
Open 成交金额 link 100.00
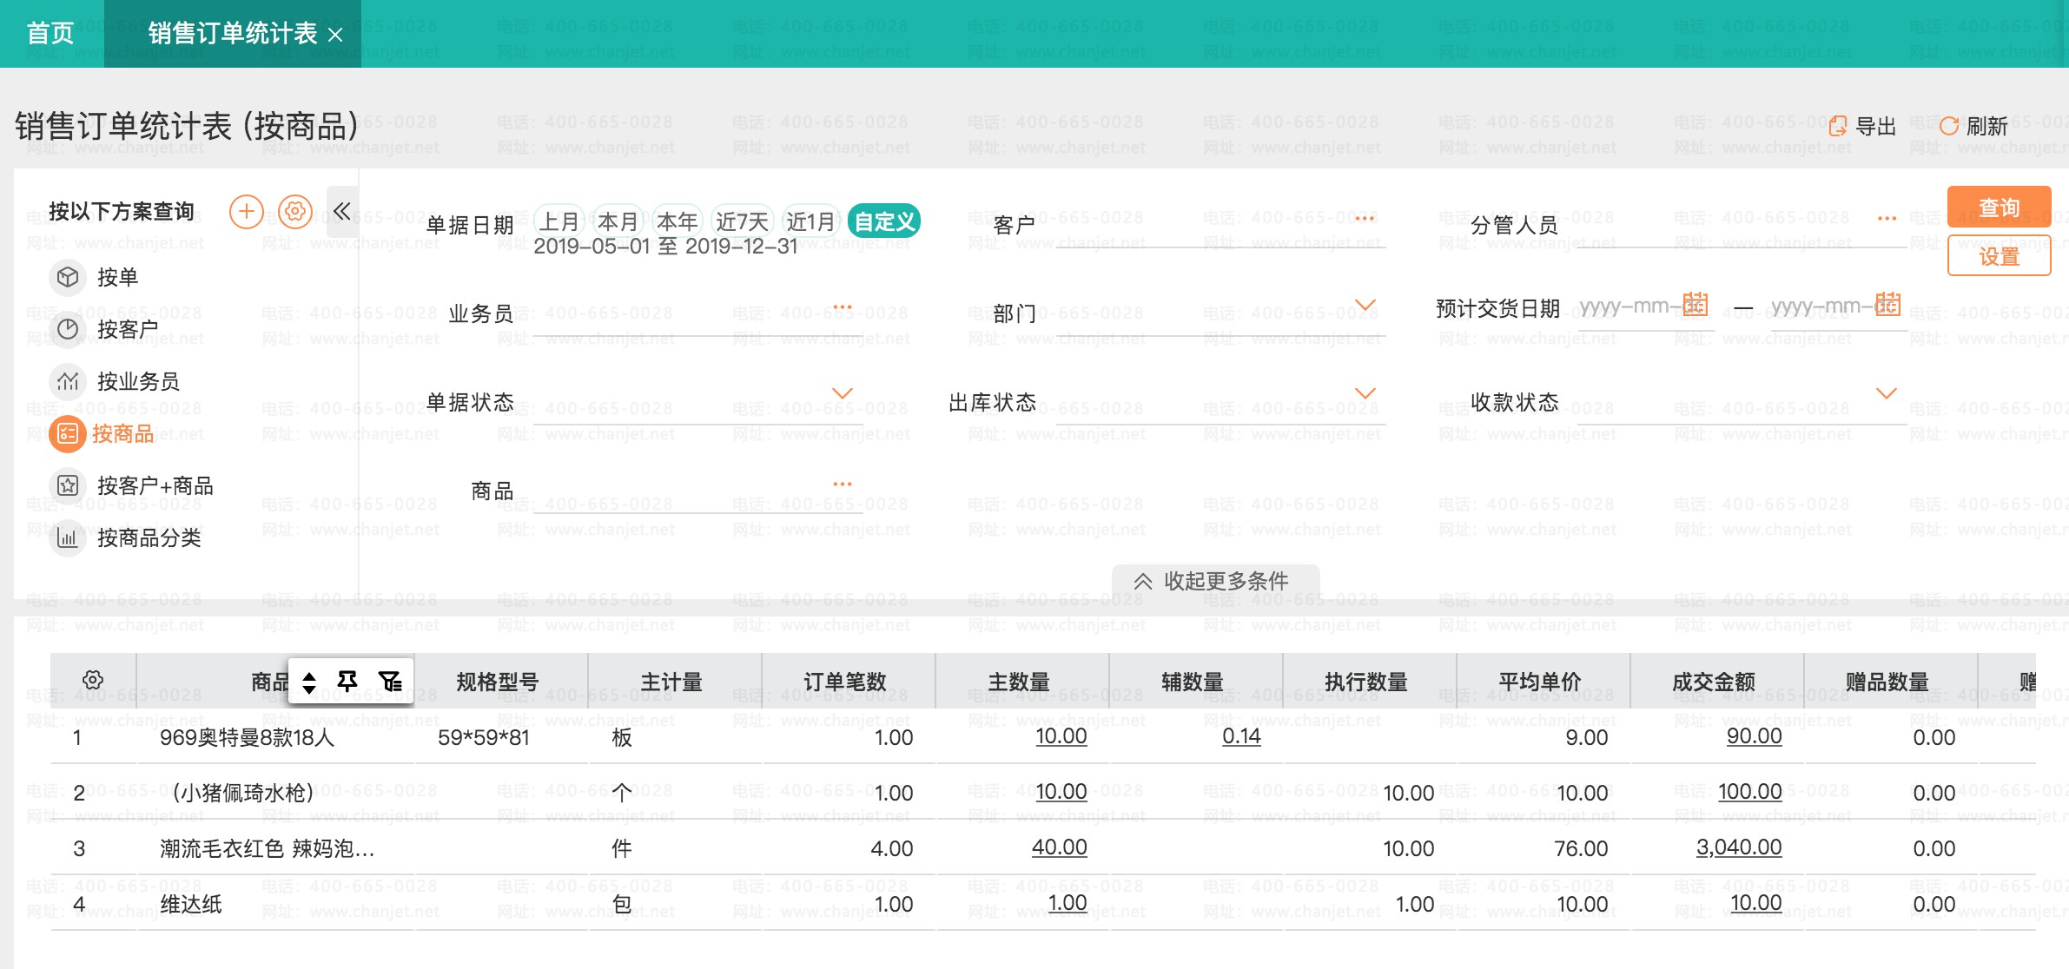tap(1749, 792)
